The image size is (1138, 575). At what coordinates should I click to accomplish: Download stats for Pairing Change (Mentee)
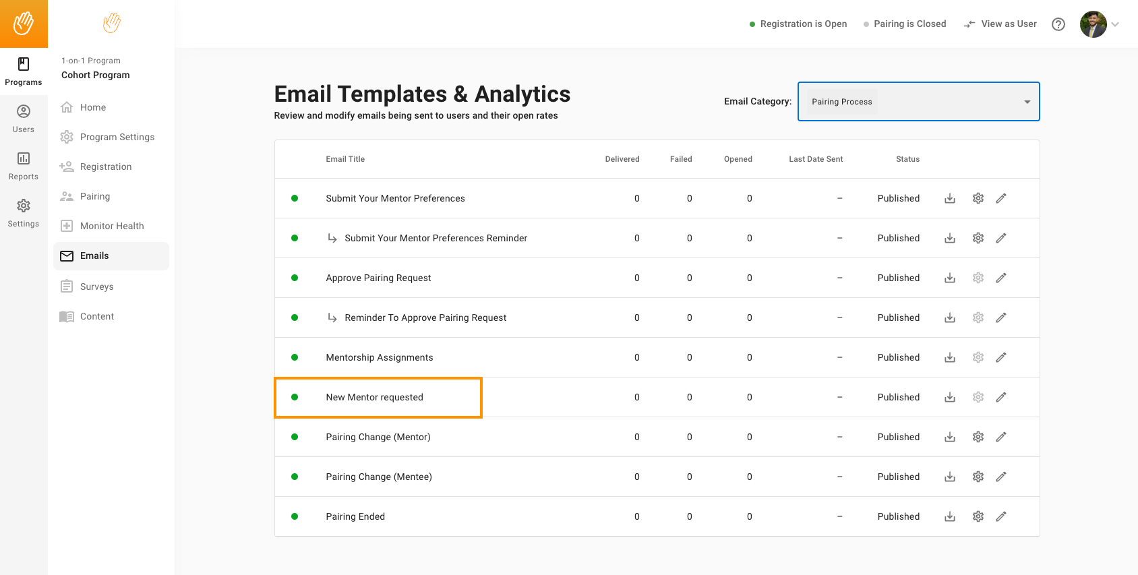click(950, 477)
